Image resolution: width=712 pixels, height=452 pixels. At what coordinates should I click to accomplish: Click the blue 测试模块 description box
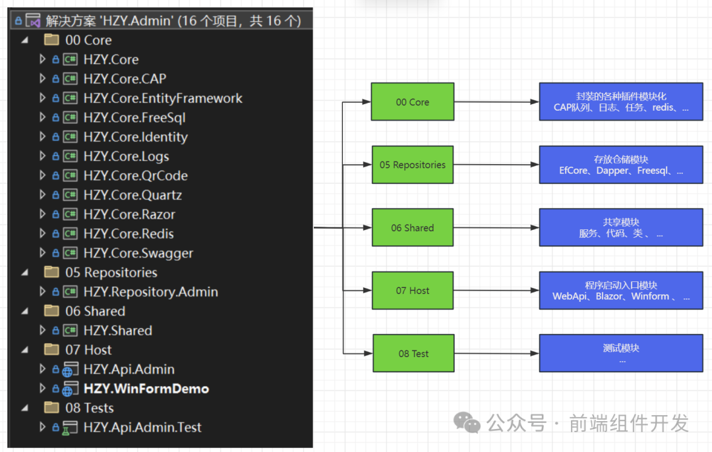coord(621,353)
